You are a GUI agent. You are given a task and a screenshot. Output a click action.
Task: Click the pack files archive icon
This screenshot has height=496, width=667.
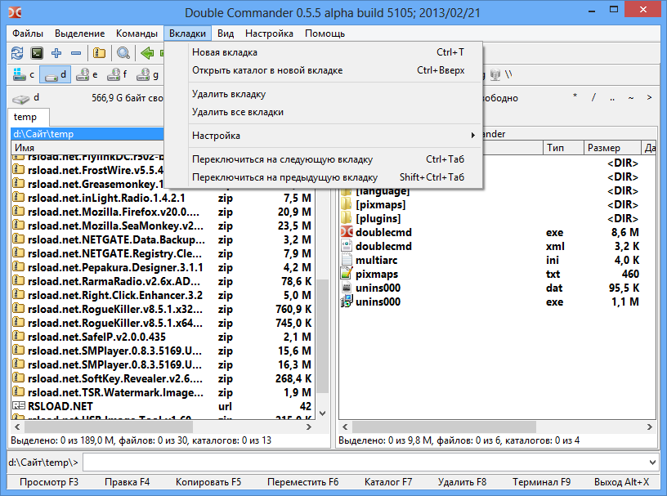tap(99, 53)
